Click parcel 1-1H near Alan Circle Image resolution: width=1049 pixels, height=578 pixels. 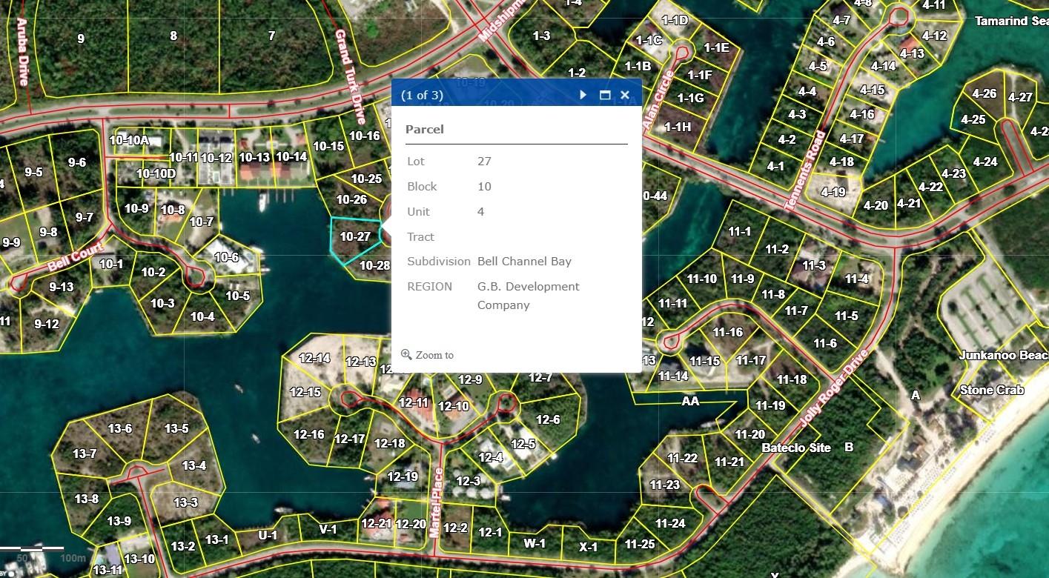point(678,127)
